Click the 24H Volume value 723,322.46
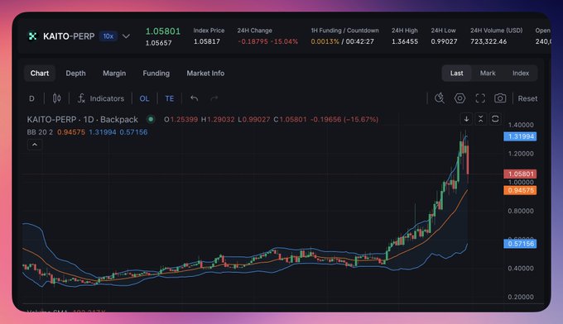Viewport: 563px width, 324px height. click(488, 41)
